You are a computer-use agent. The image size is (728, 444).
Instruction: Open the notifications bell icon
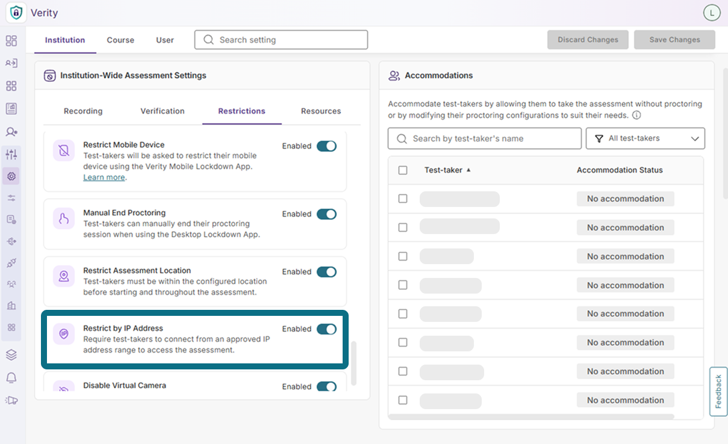click(11, 378)
